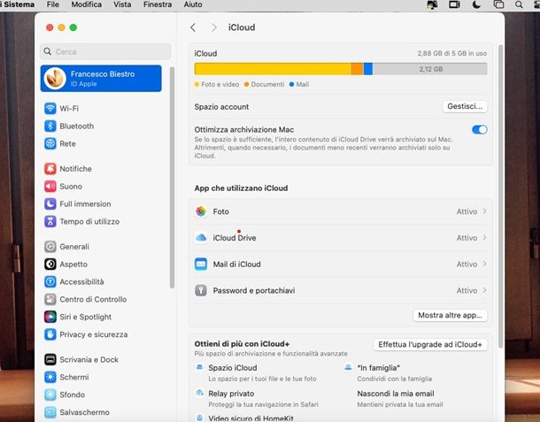Select the Accessibilità icon
This screenshot has width=540, height=422.
click(x=50, y=281)
